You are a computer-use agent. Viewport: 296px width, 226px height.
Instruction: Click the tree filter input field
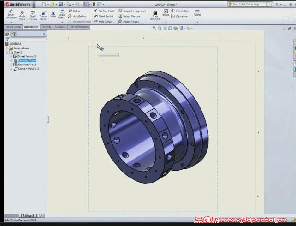tap(25, 39)
